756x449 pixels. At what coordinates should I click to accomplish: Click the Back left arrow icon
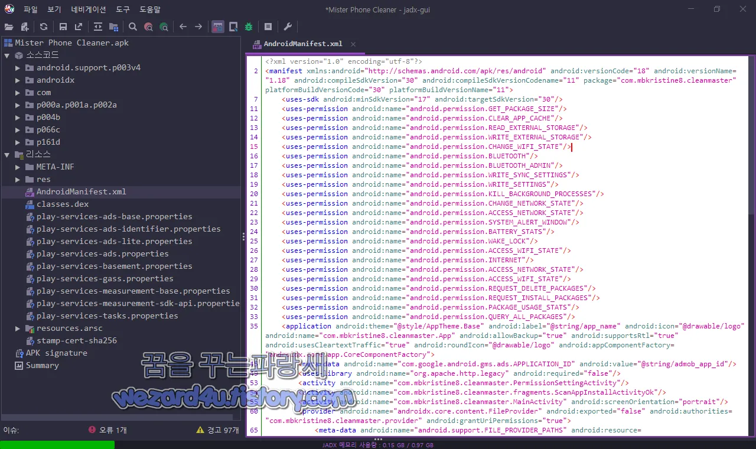tap(183, 27)
